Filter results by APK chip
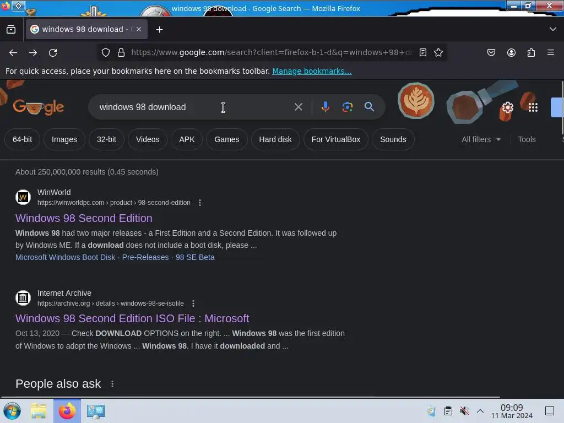The width and height of the screenshot is (564, 423). [187, 139]
